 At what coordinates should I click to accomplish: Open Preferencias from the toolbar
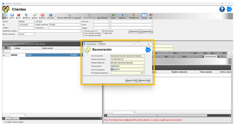[x=134, y=16]
